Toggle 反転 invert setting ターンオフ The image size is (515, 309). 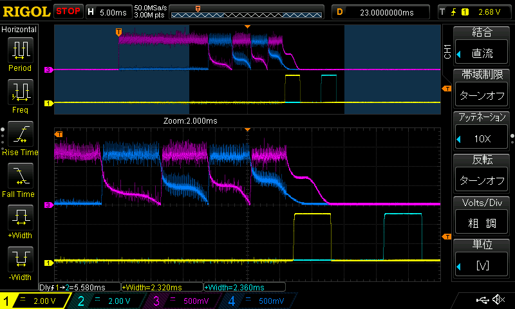[482, 180]
